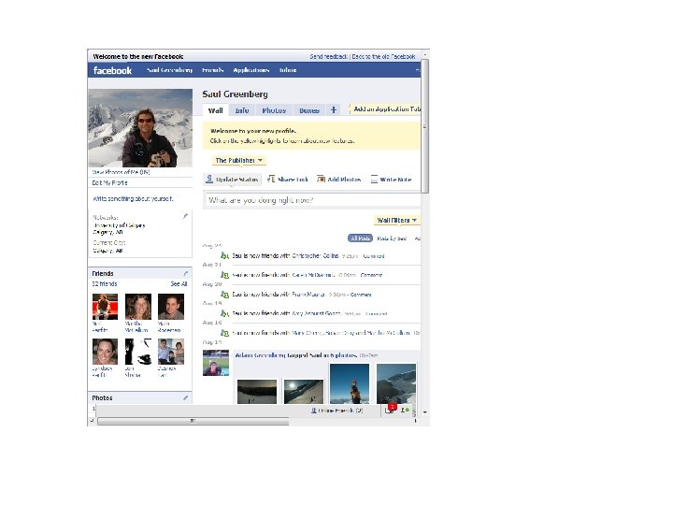Click Back to the old Facebook link

[x=384, y=57]
